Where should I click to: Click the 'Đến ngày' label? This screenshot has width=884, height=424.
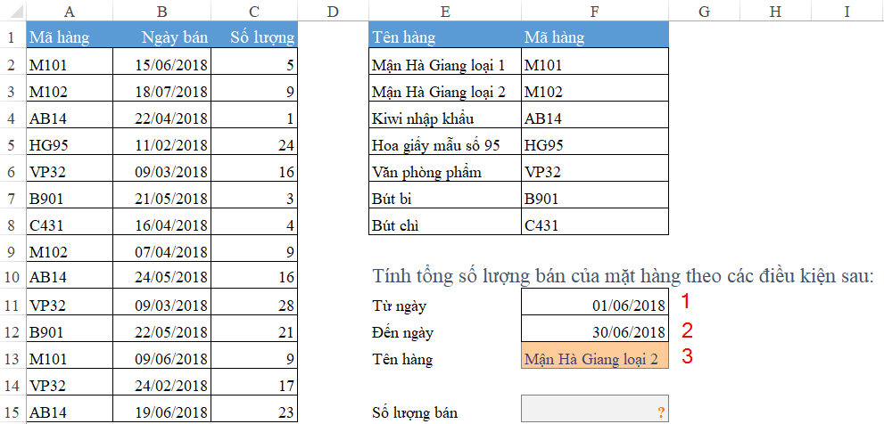click(x=402, y=333)
